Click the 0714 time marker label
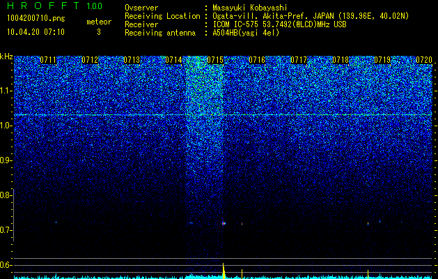The width and height of the screenshot is (438, 279). 173,60
